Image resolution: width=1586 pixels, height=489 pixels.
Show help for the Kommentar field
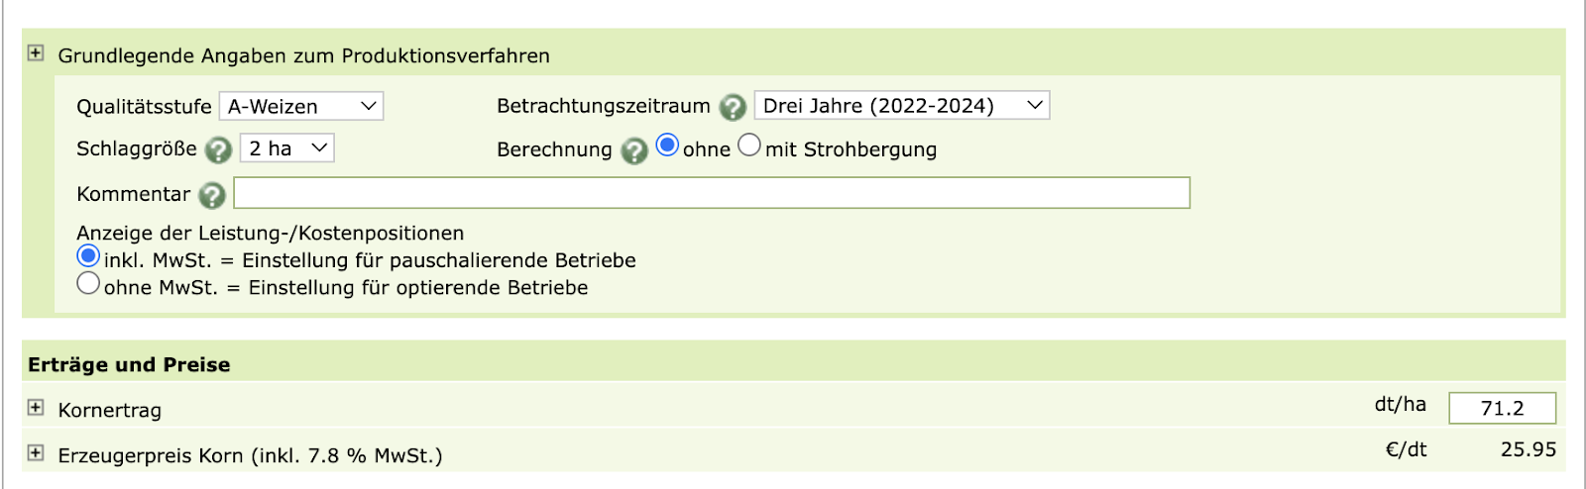click(x=212, y=195)
